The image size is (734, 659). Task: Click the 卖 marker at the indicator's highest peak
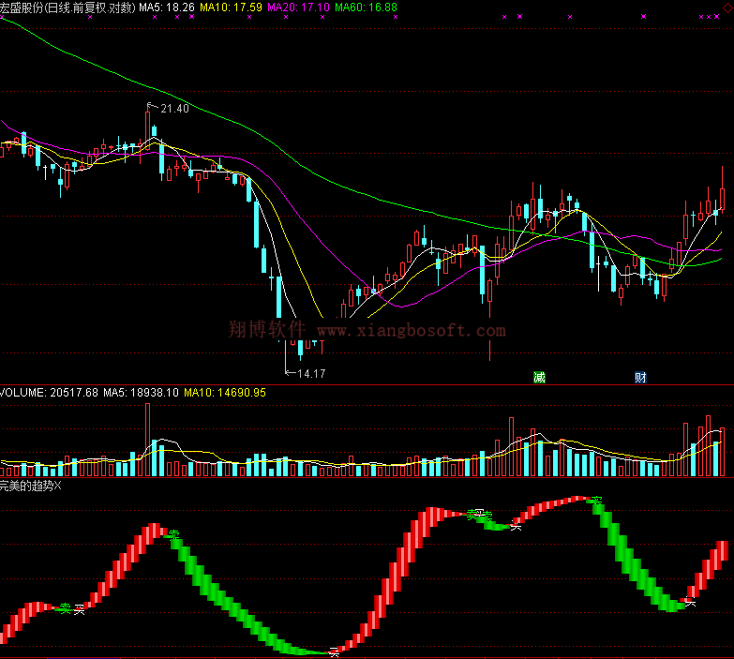[596, 501]
